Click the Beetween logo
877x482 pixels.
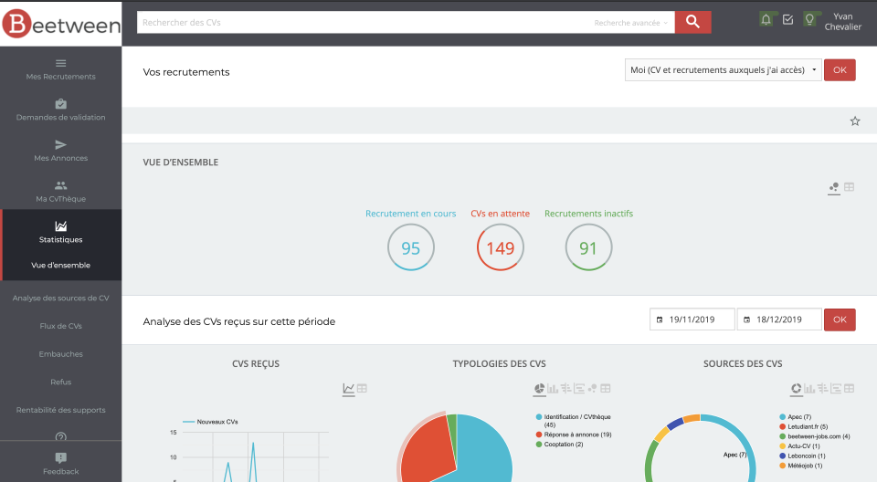click(x=61, y=24)
